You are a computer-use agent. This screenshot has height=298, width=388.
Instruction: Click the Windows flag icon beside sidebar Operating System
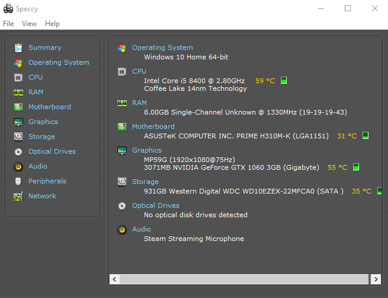[18, 63]
